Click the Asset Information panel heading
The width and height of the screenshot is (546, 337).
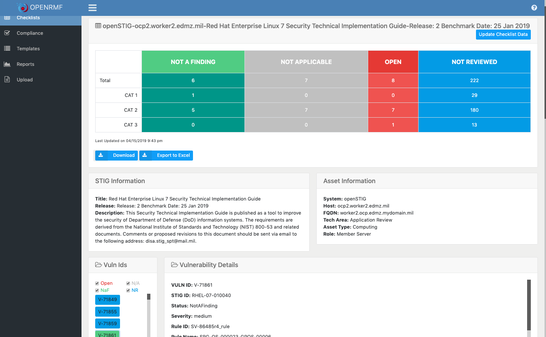click(x=349, y=181)
